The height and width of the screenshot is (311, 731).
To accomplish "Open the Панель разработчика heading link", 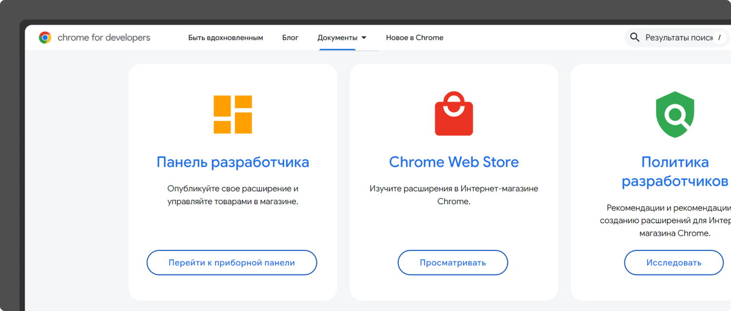I will [233, 162].
